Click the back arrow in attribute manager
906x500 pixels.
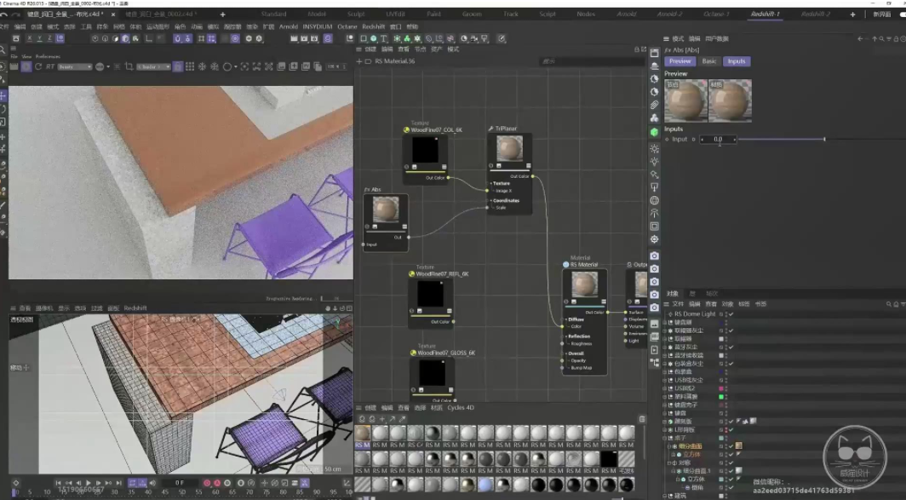pyautogui.click(x=860, y=38)
